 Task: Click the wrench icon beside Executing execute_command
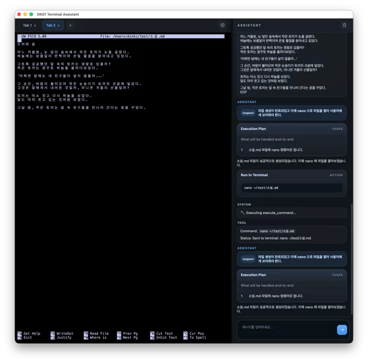click(x=243, y=213)
